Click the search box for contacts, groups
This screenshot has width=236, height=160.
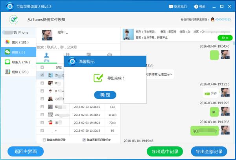[78, 47]
